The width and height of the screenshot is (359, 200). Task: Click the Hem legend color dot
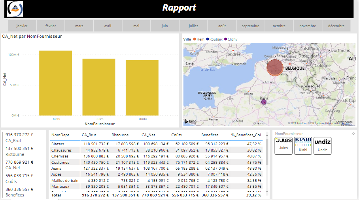(195, 39)
